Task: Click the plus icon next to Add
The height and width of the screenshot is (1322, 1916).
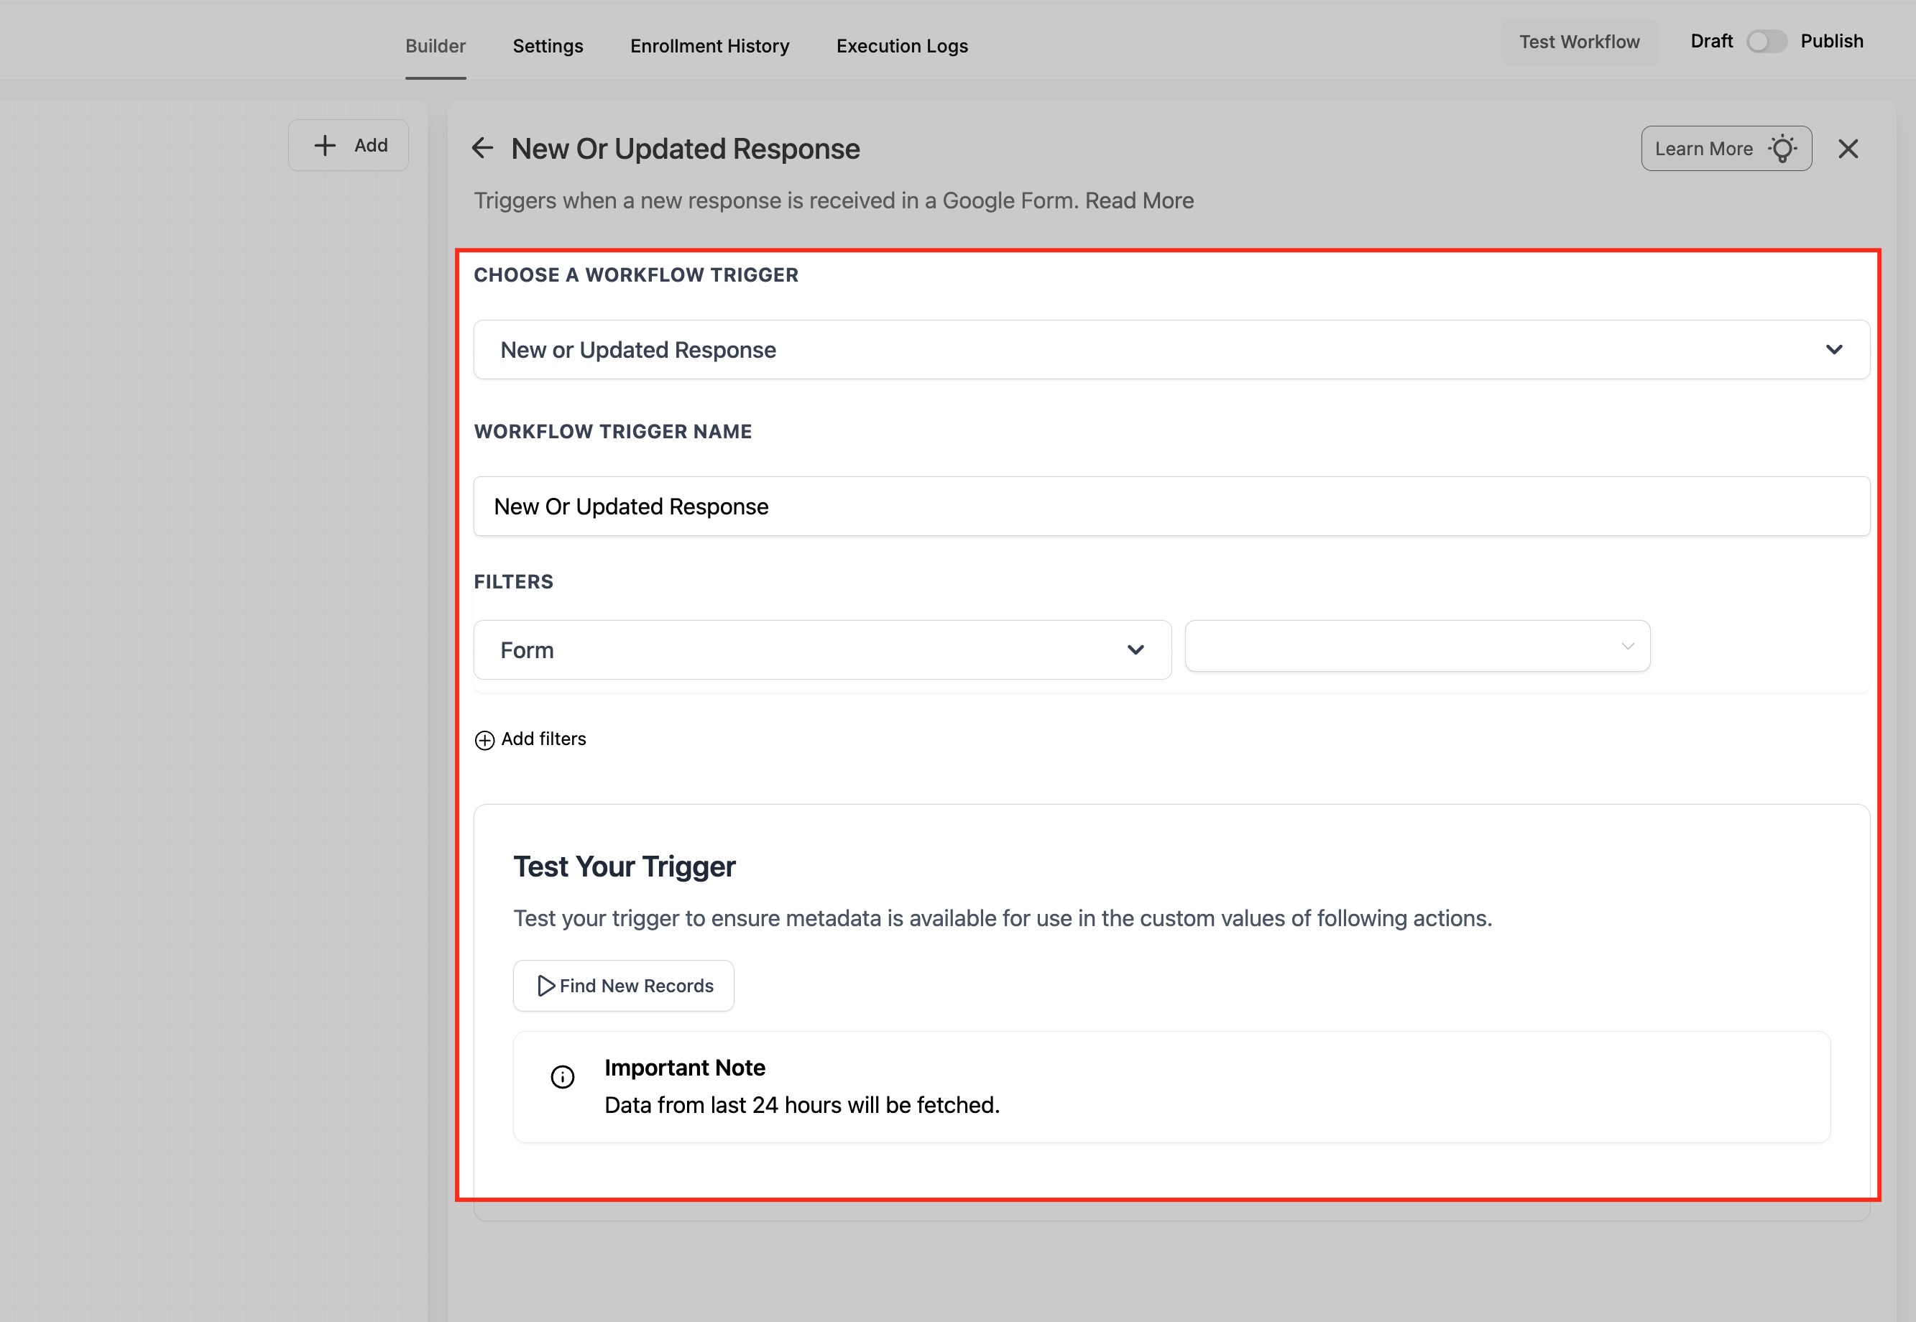Action: [x=325, y=146]
